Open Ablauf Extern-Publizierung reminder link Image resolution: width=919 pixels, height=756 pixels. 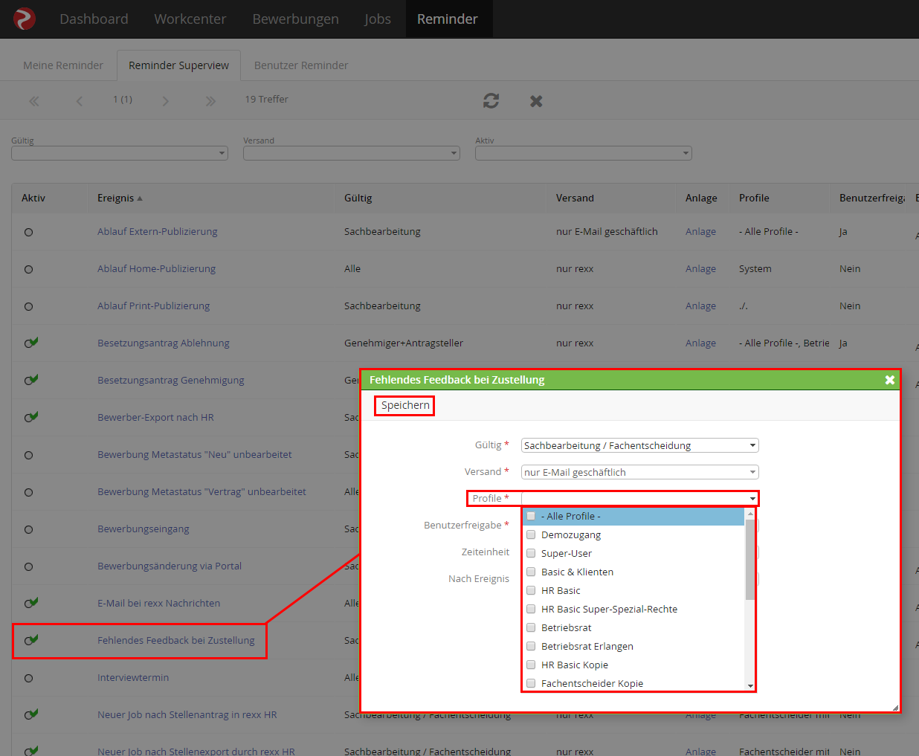[x=158, y=232]
